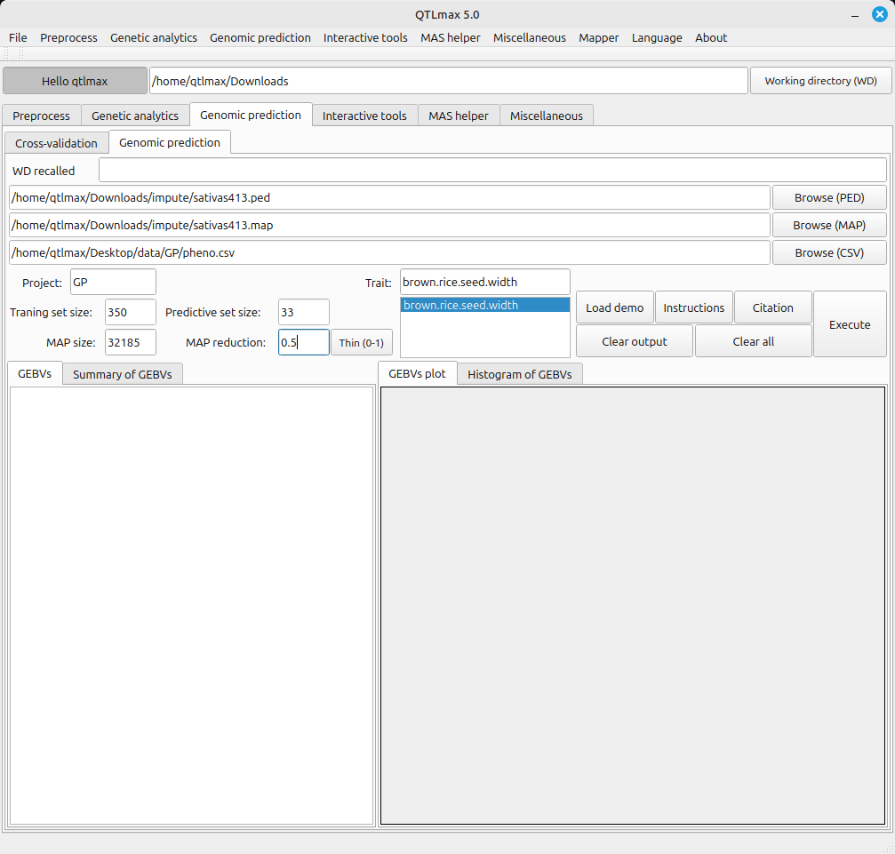
Task: Switch to the Cross-validation tab
Action: pos(56,143)
